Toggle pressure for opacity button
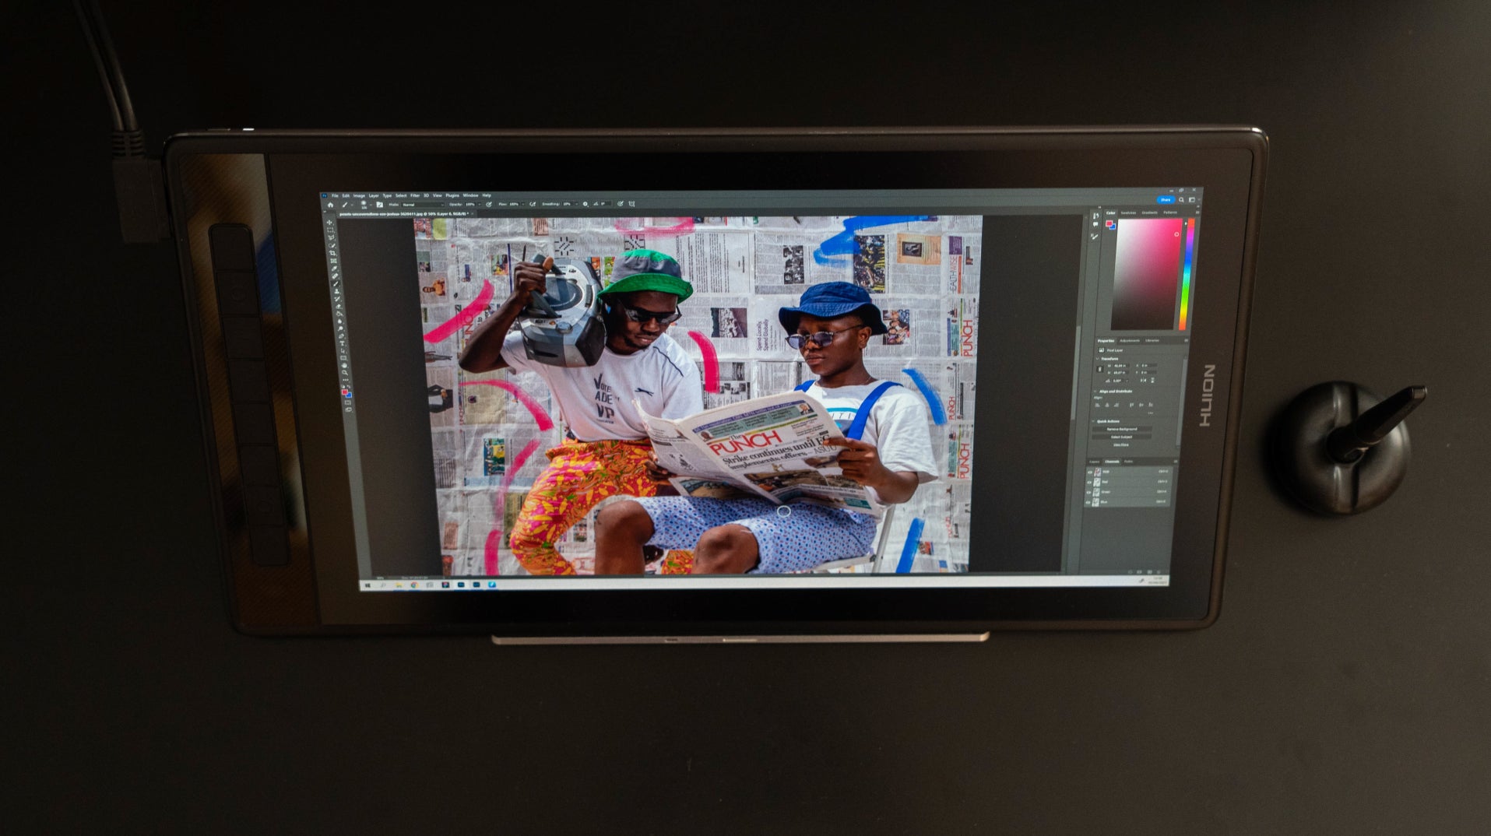Image resolution: width=1491 pixels, height=836 pixels. 489,204
